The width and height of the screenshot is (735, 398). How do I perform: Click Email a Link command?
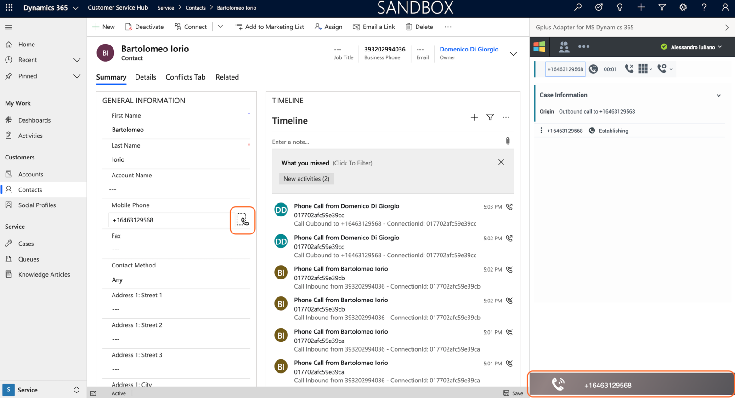373,27
